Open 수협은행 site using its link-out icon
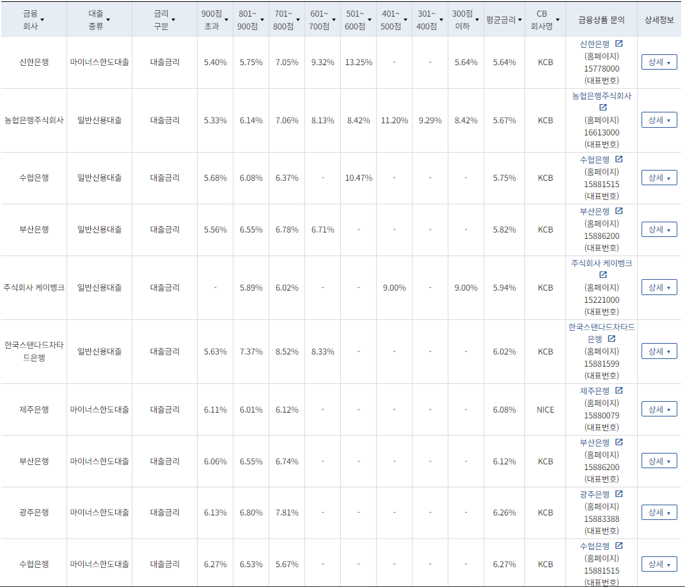685x587 pixels. [618, 158]
